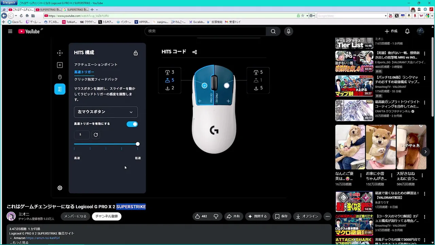435x245 pixels.
Task: Open the Google(Web) search box dropdown arrow
Action: [386, 16]
